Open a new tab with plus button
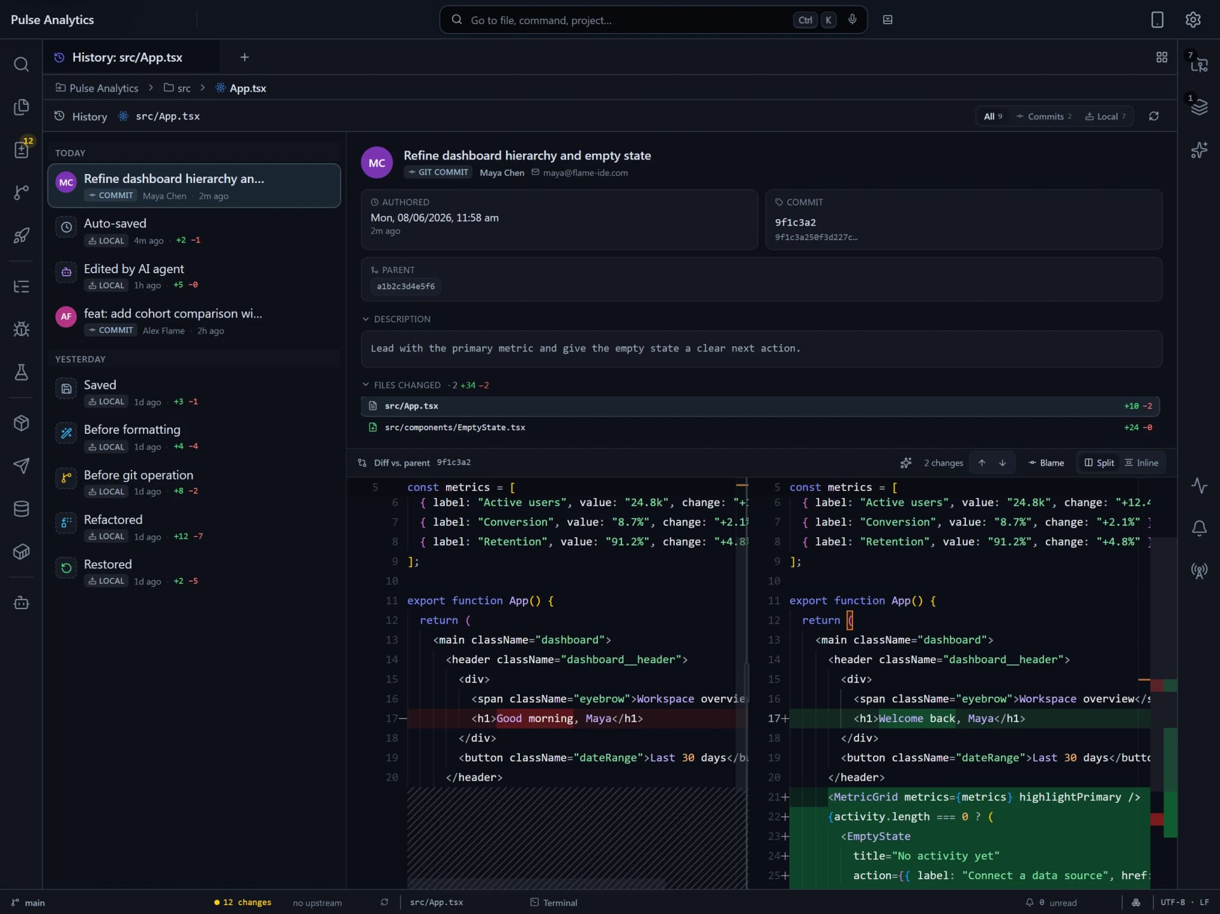 pos(245,57)
